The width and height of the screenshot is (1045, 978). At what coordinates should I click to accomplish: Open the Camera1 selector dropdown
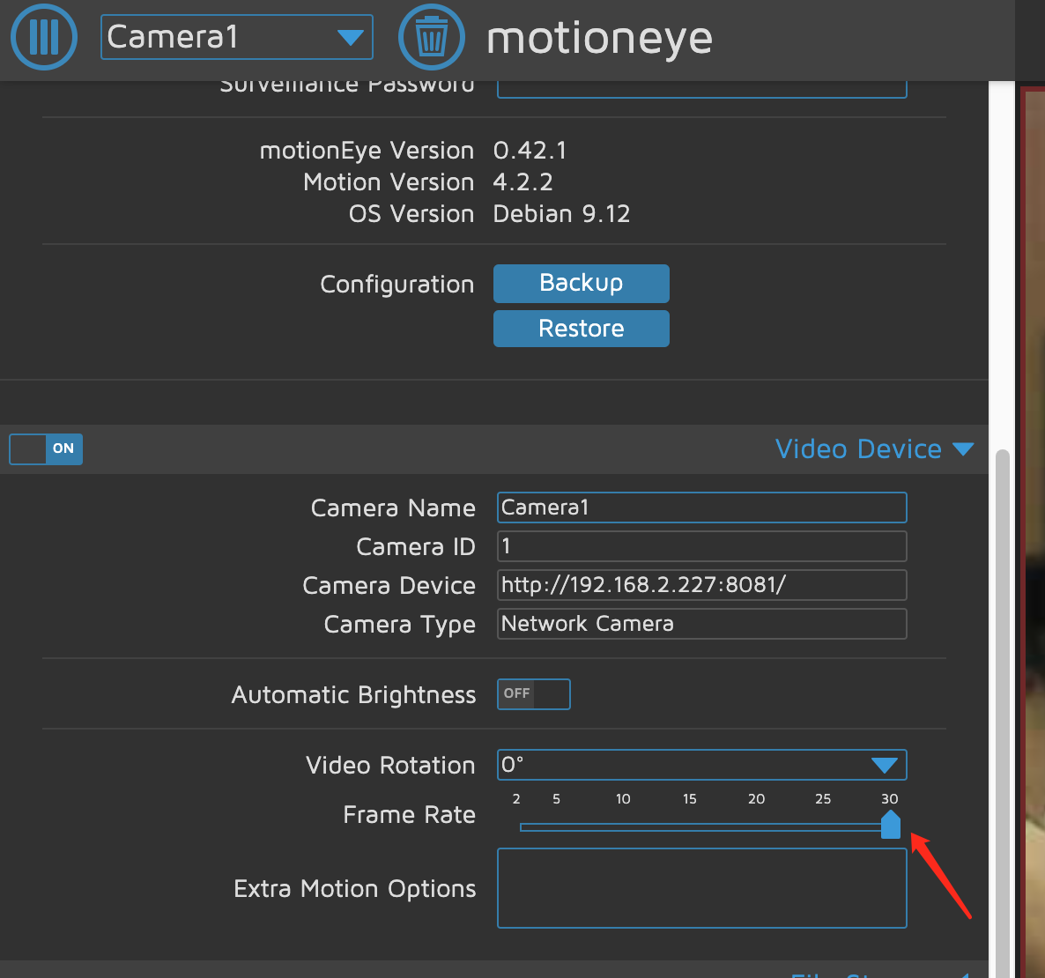[236, 37]
